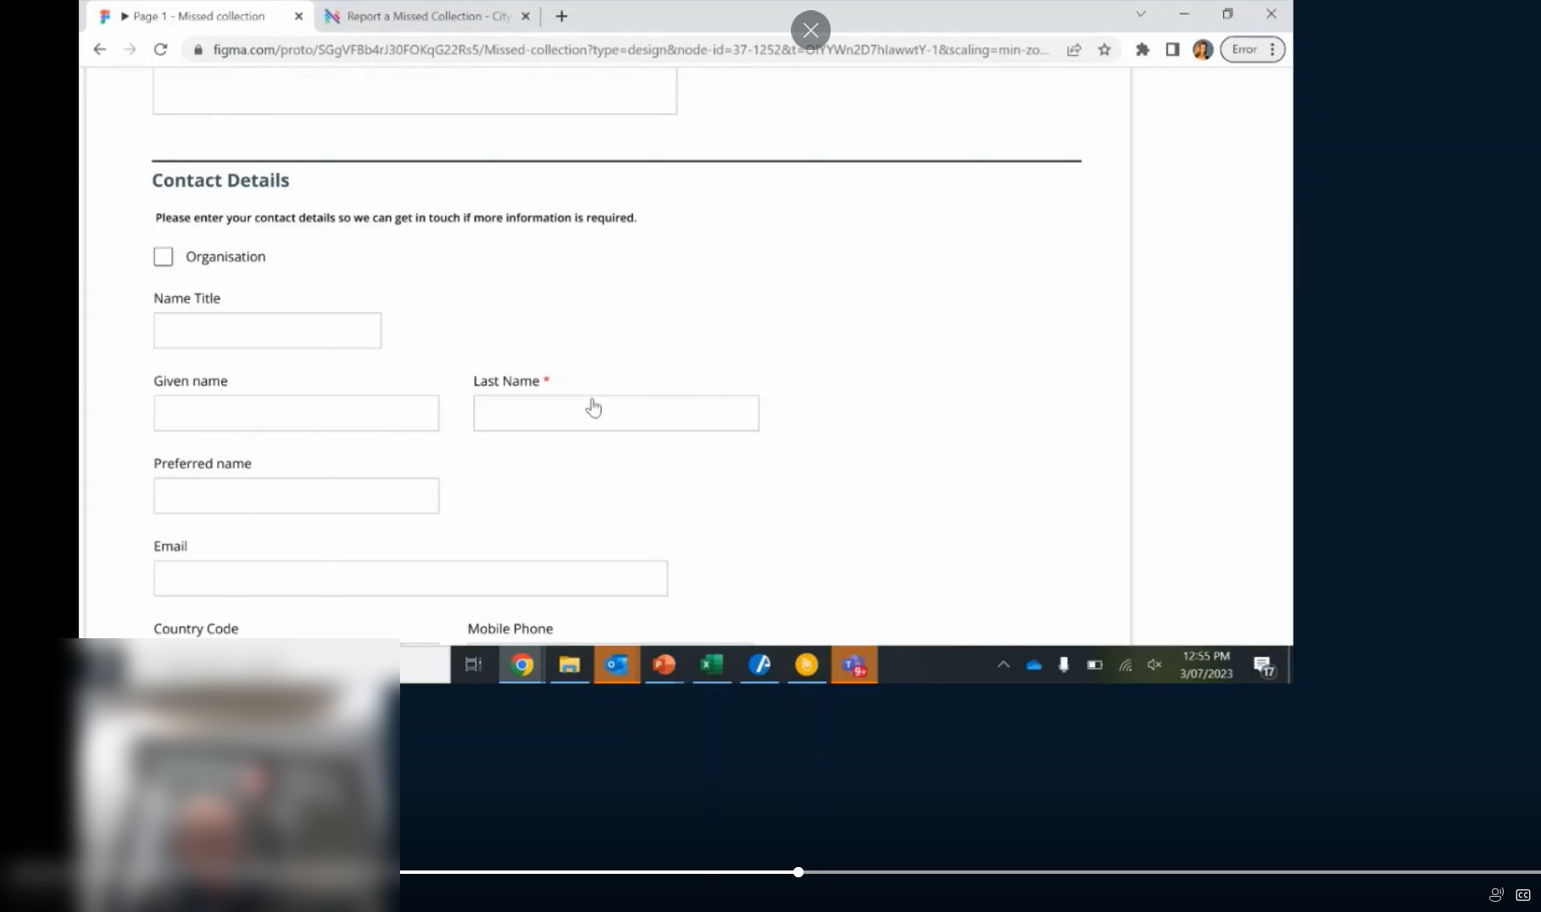Open the Chrome profile avatar

coord(1202,50)
